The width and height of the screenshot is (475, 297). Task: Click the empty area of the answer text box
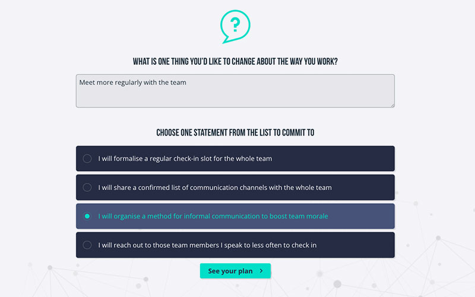pyautogui.click(x=235, y=97)
